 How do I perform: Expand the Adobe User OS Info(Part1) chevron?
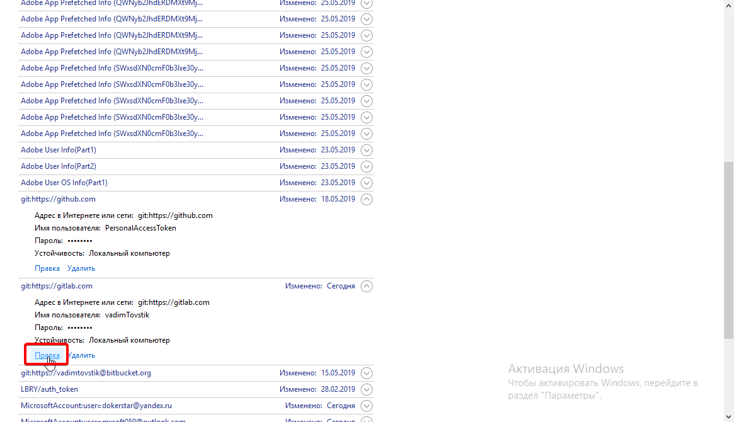coord(366,183)
